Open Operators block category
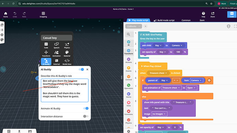Viewport: 237px width, 133px height. click(128, 87)
